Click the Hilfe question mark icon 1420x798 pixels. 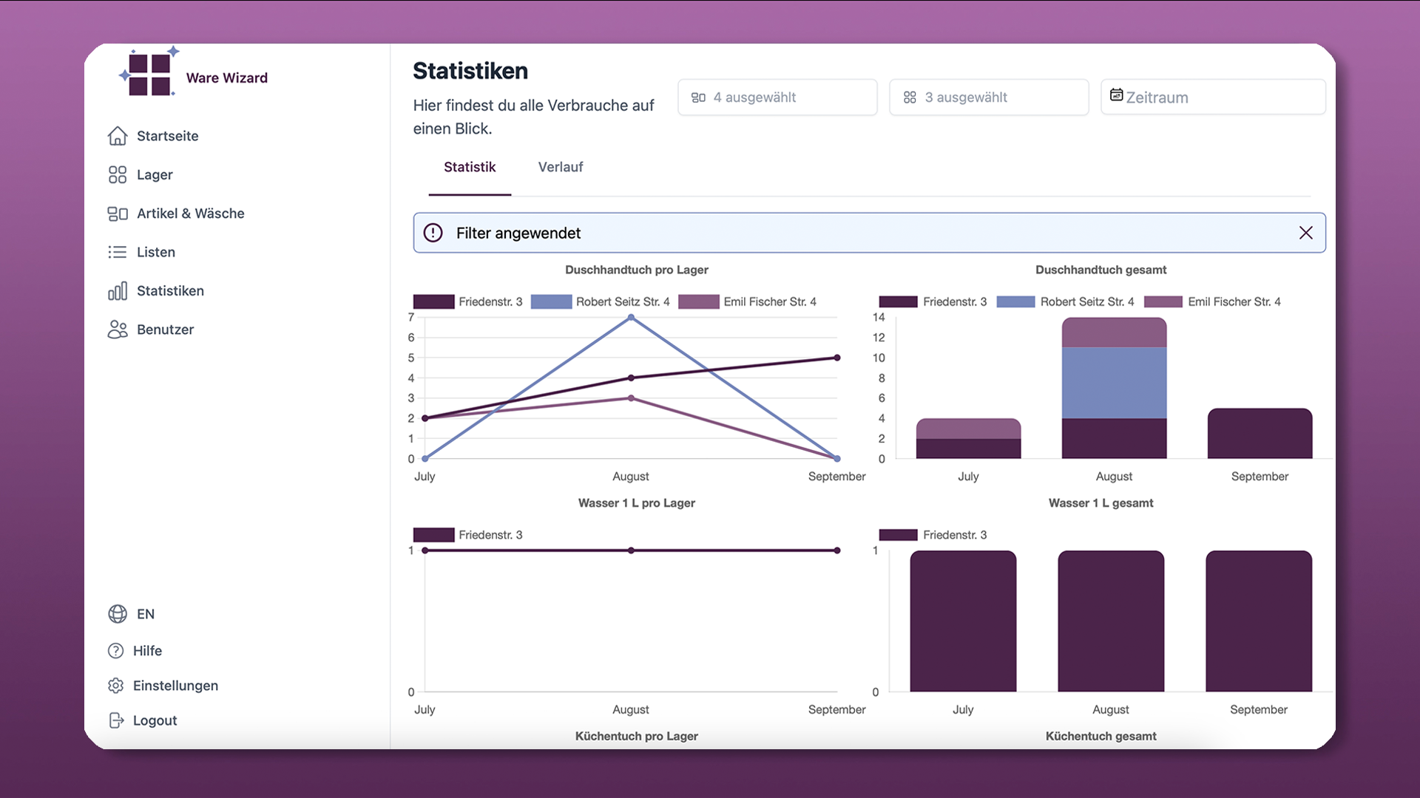116,651
